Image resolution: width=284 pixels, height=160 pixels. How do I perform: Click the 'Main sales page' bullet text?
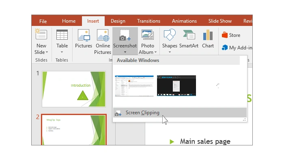pos(205,141)
